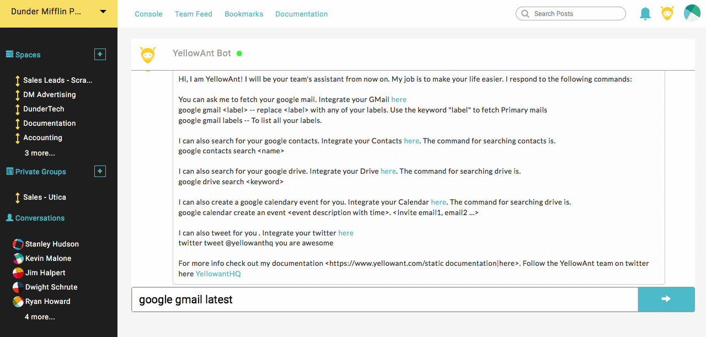Open YellowAnt bot icon in top bar
This screenshot has height=337, width=706.
click(667, 13)
